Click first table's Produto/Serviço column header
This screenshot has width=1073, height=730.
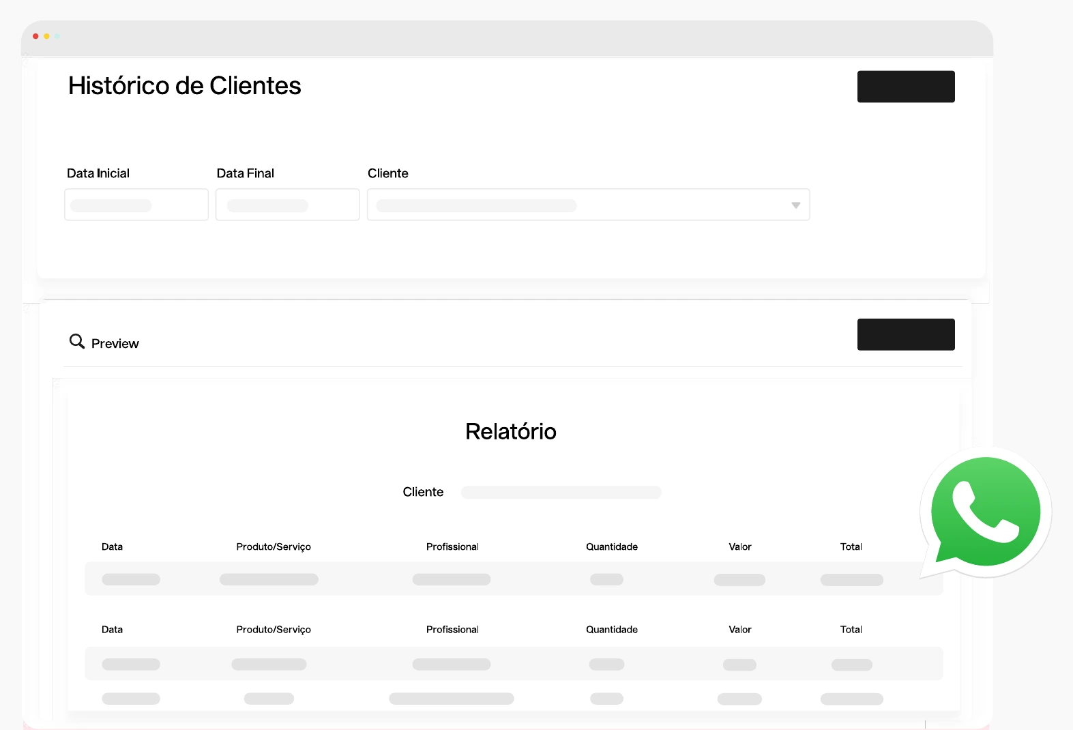point(274,547)
